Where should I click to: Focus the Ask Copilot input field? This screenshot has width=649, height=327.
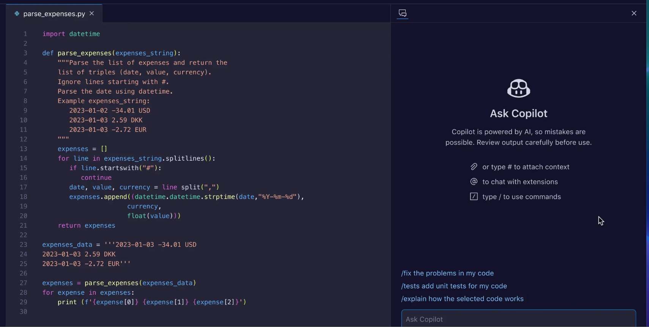pyautogui.click(x=518, y=319)
